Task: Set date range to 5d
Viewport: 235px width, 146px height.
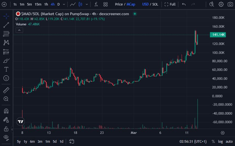Action: 55,142
